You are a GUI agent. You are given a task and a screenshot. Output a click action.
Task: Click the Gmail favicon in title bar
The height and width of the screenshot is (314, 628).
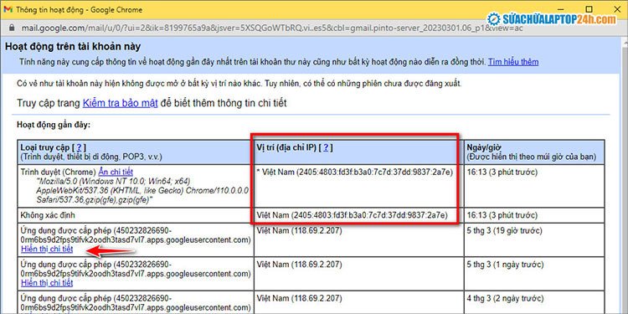click(x=8, y=9)
